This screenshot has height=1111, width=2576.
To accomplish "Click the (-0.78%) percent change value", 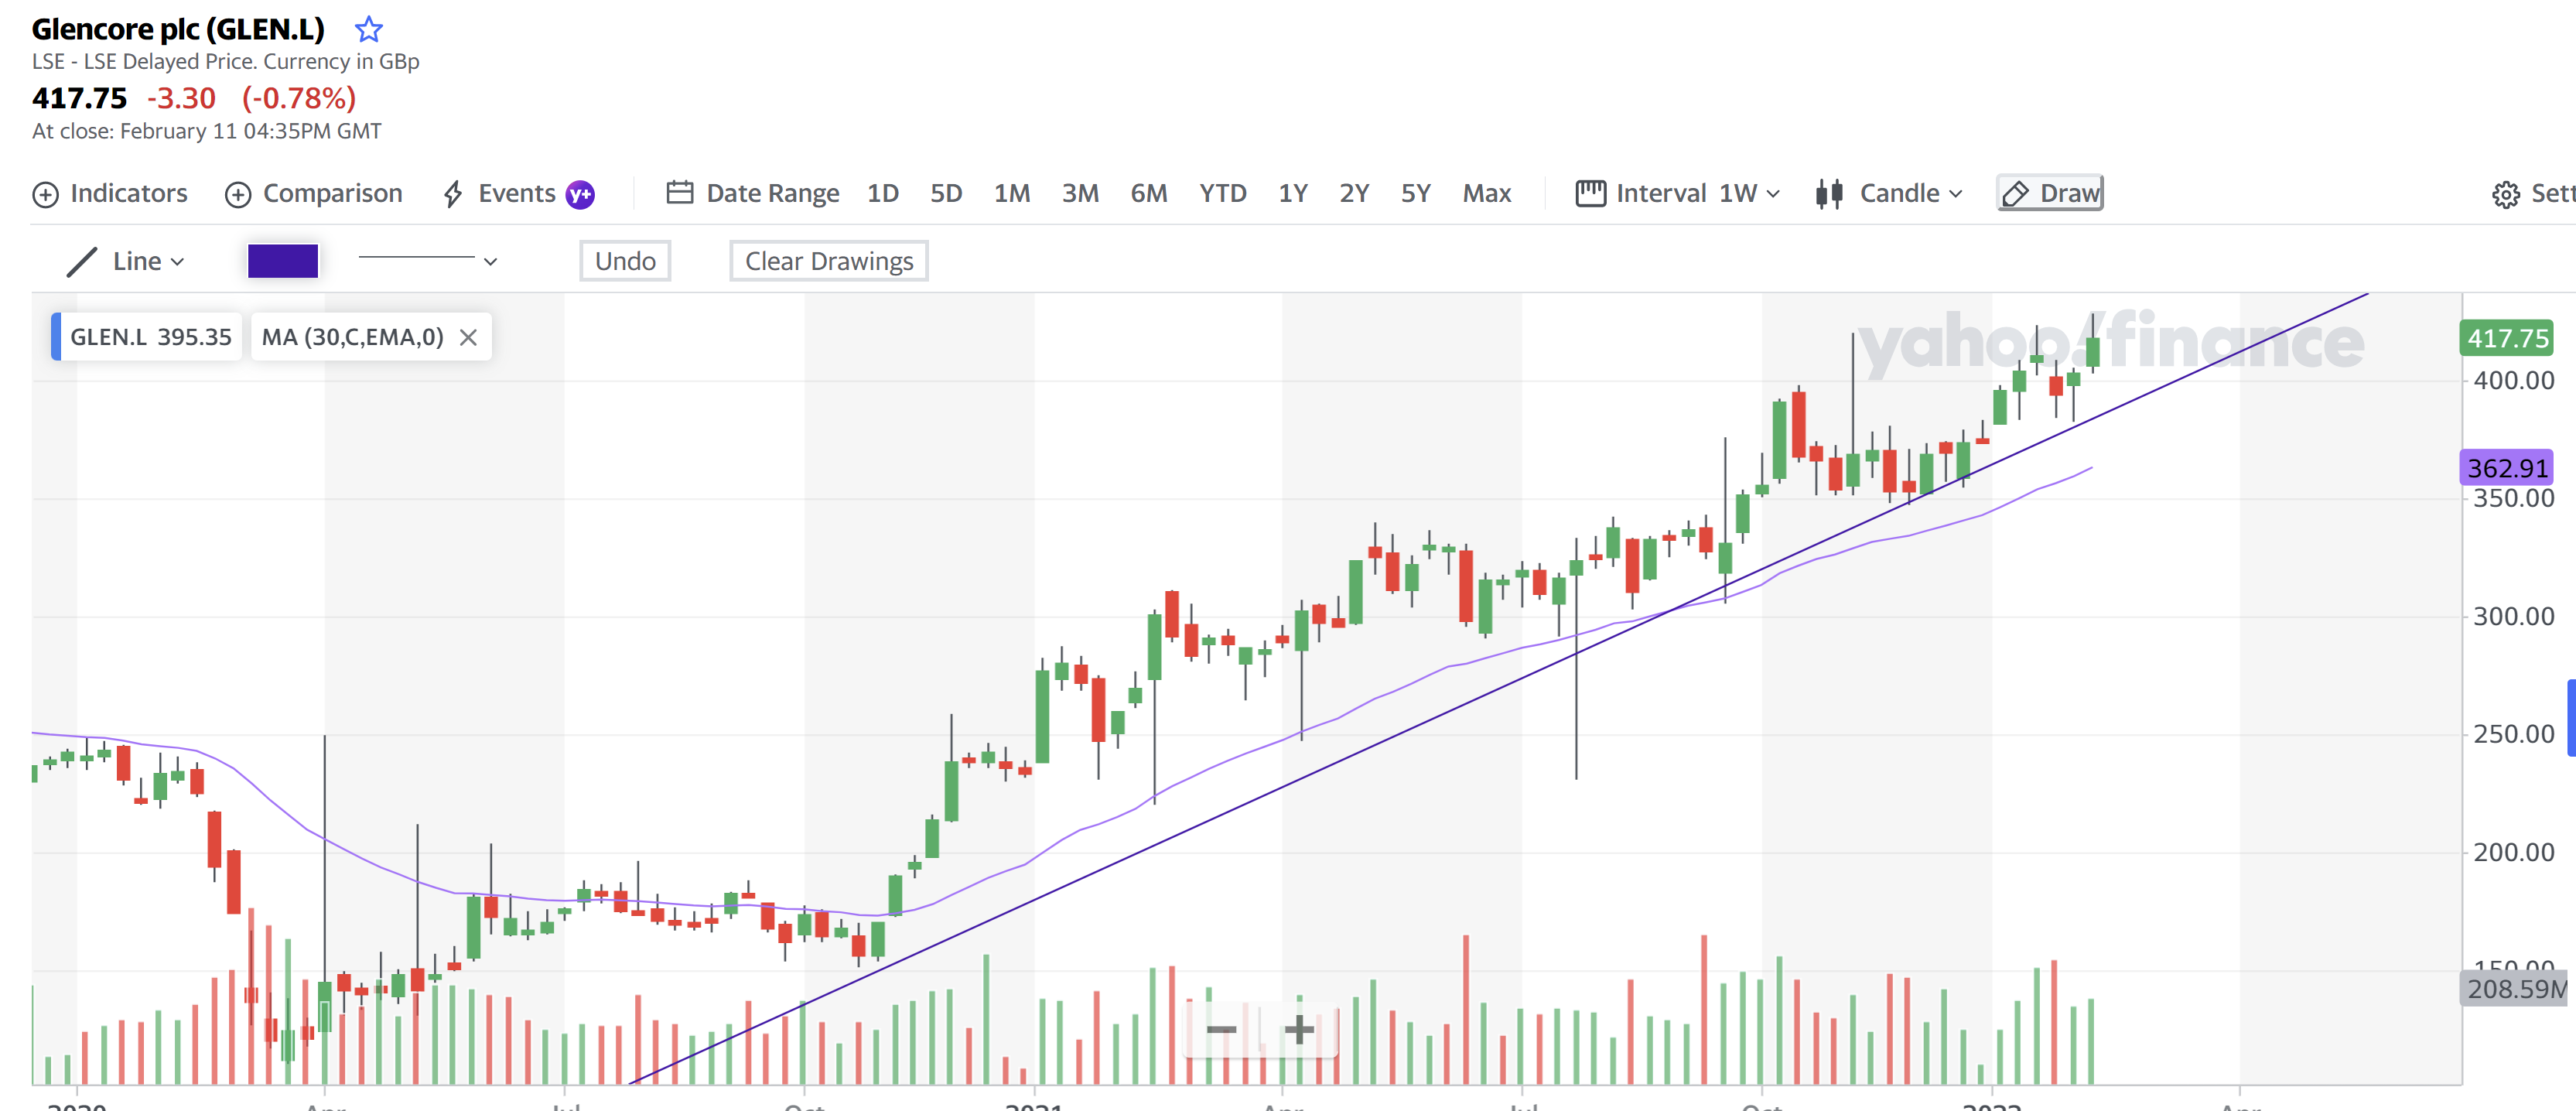I will click(299, 98).
